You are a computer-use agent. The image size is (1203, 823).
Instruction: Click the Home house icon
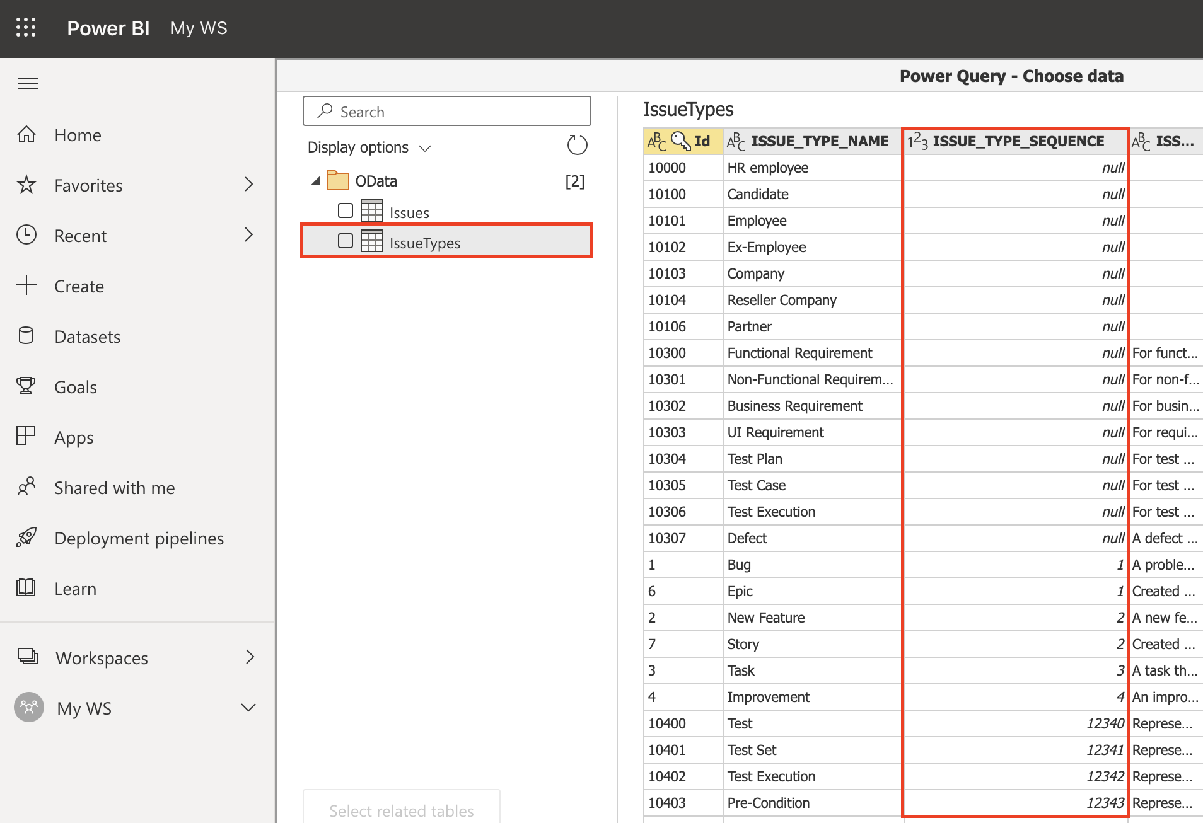(x=26, y=135)
